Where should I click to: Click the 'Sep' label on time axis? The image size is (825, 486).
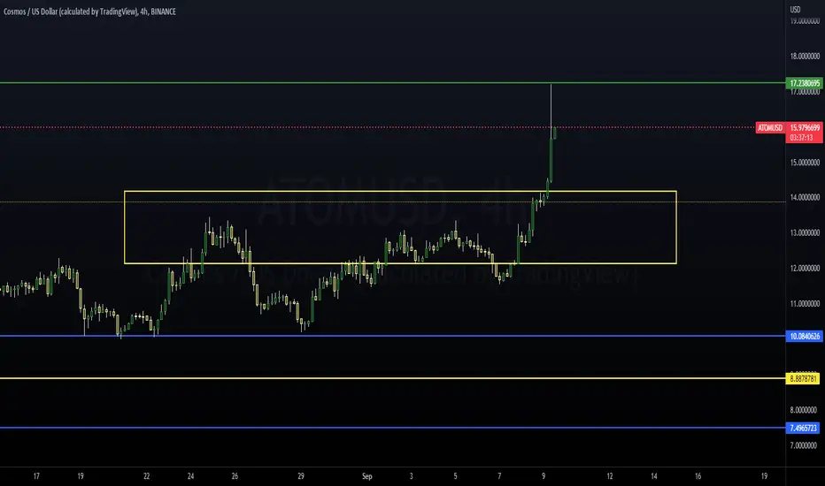tap(367, 476)
